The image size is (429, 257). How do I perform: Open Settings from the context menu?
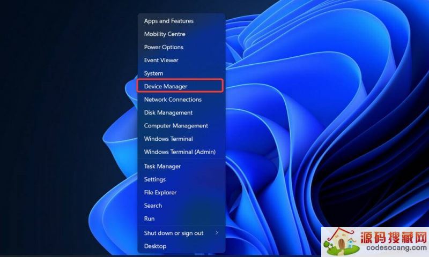[x=155, y=179]
